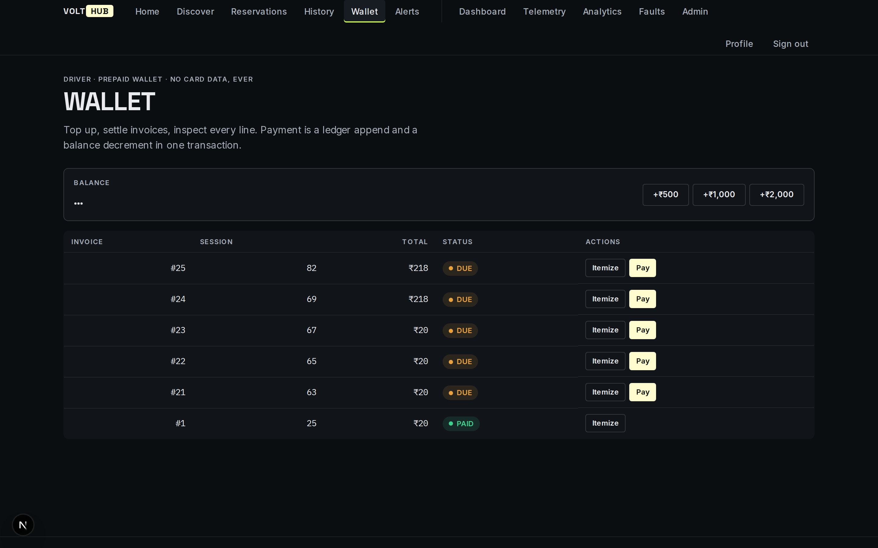Click the VOLT HUB logo
This screenshot has height=548, width=878.
[88, 11]
